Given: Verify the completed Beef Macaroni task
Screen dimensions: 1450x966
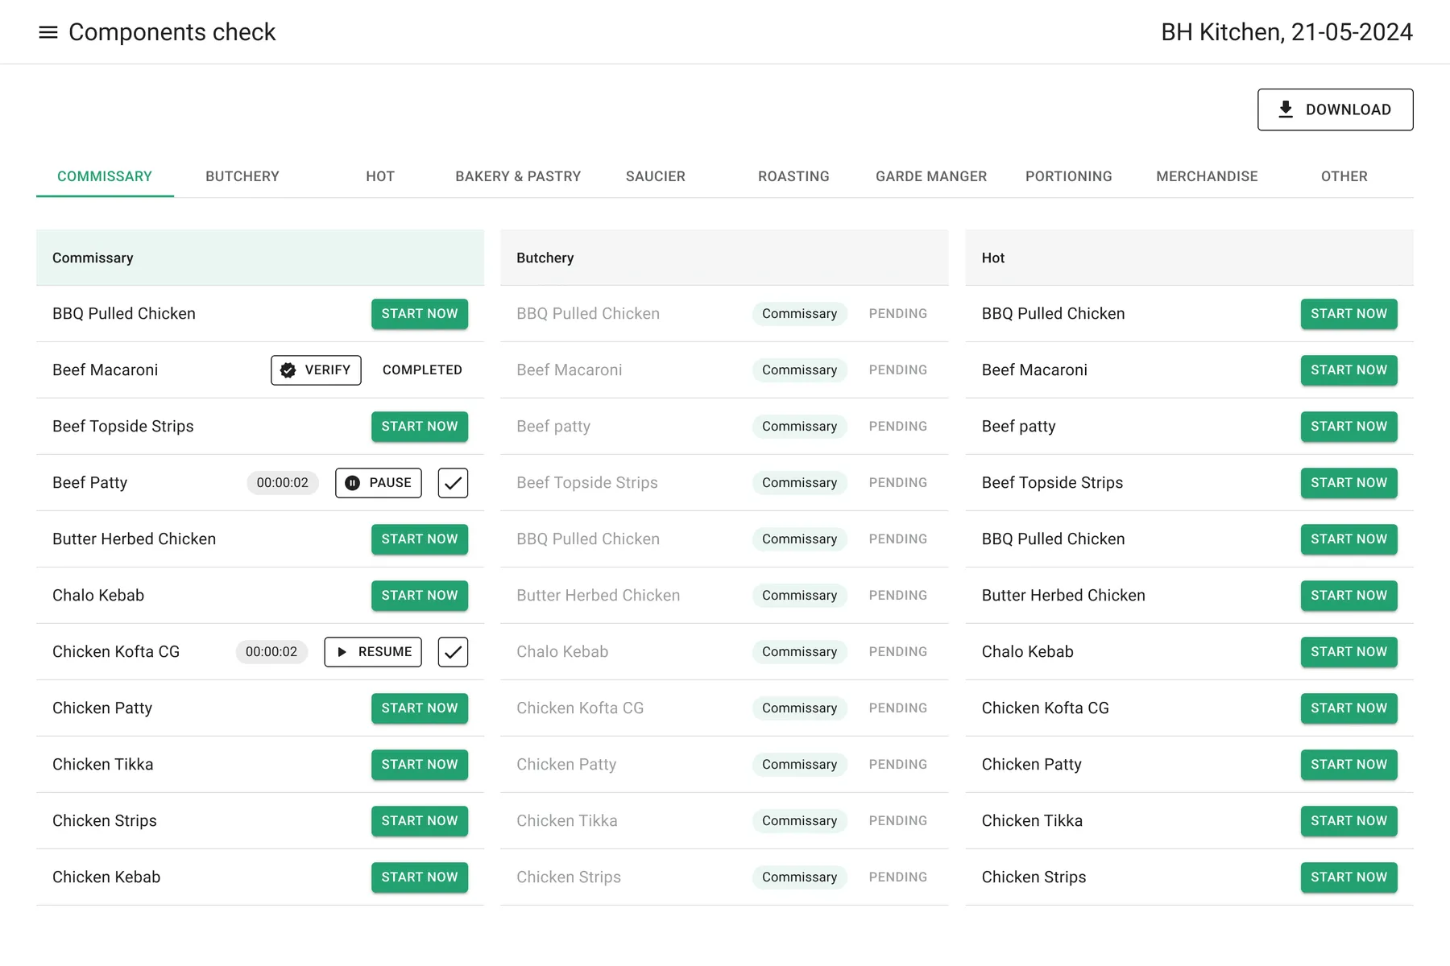Looking at the screenshot, I should 316,370.
